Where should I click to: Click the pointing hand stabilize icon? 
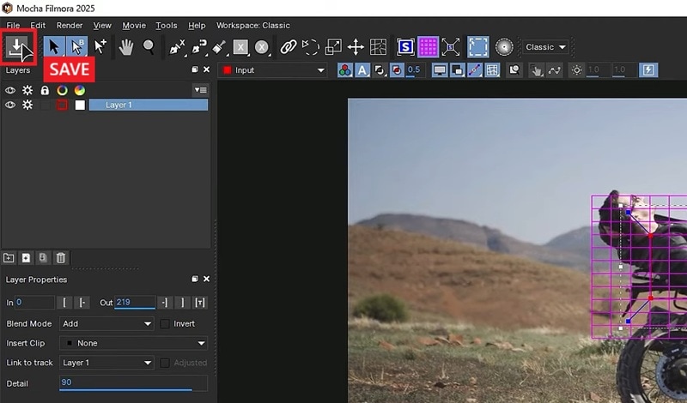click(536, 70)
